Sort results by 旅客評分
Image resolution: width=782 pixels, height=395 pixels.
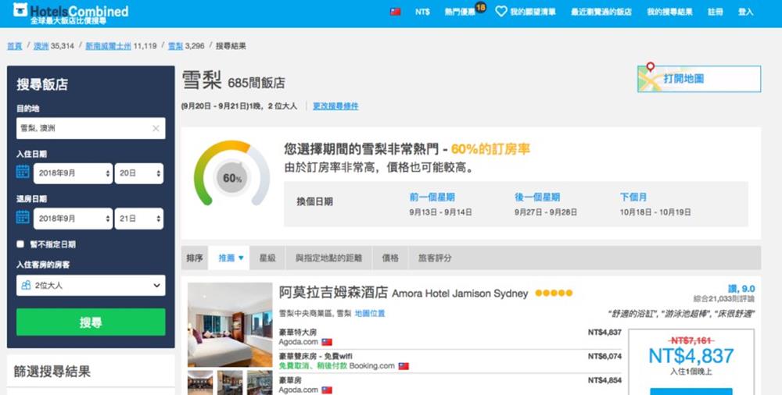(x=435, y=258)
